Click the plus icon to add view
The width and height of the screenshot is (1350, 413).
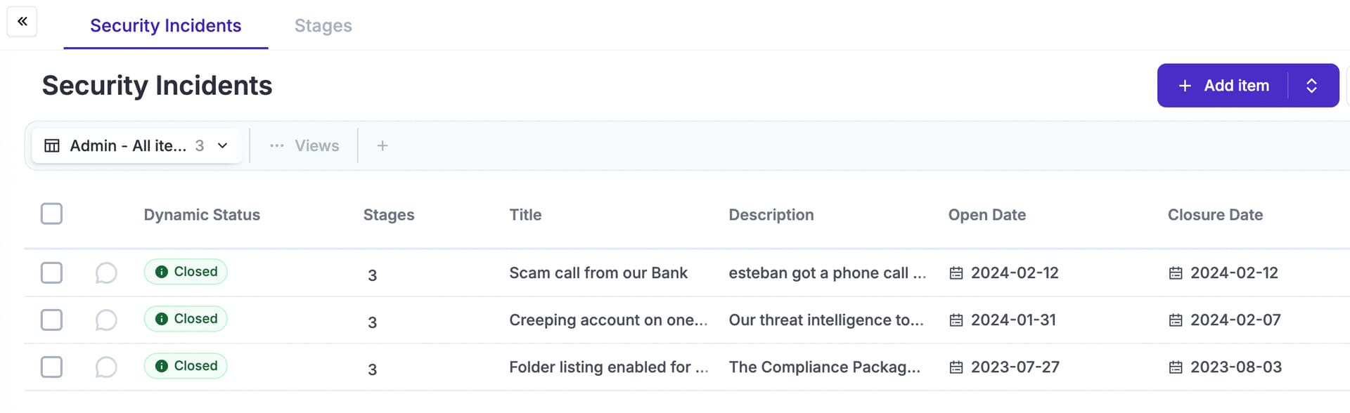tap(382, 145)
